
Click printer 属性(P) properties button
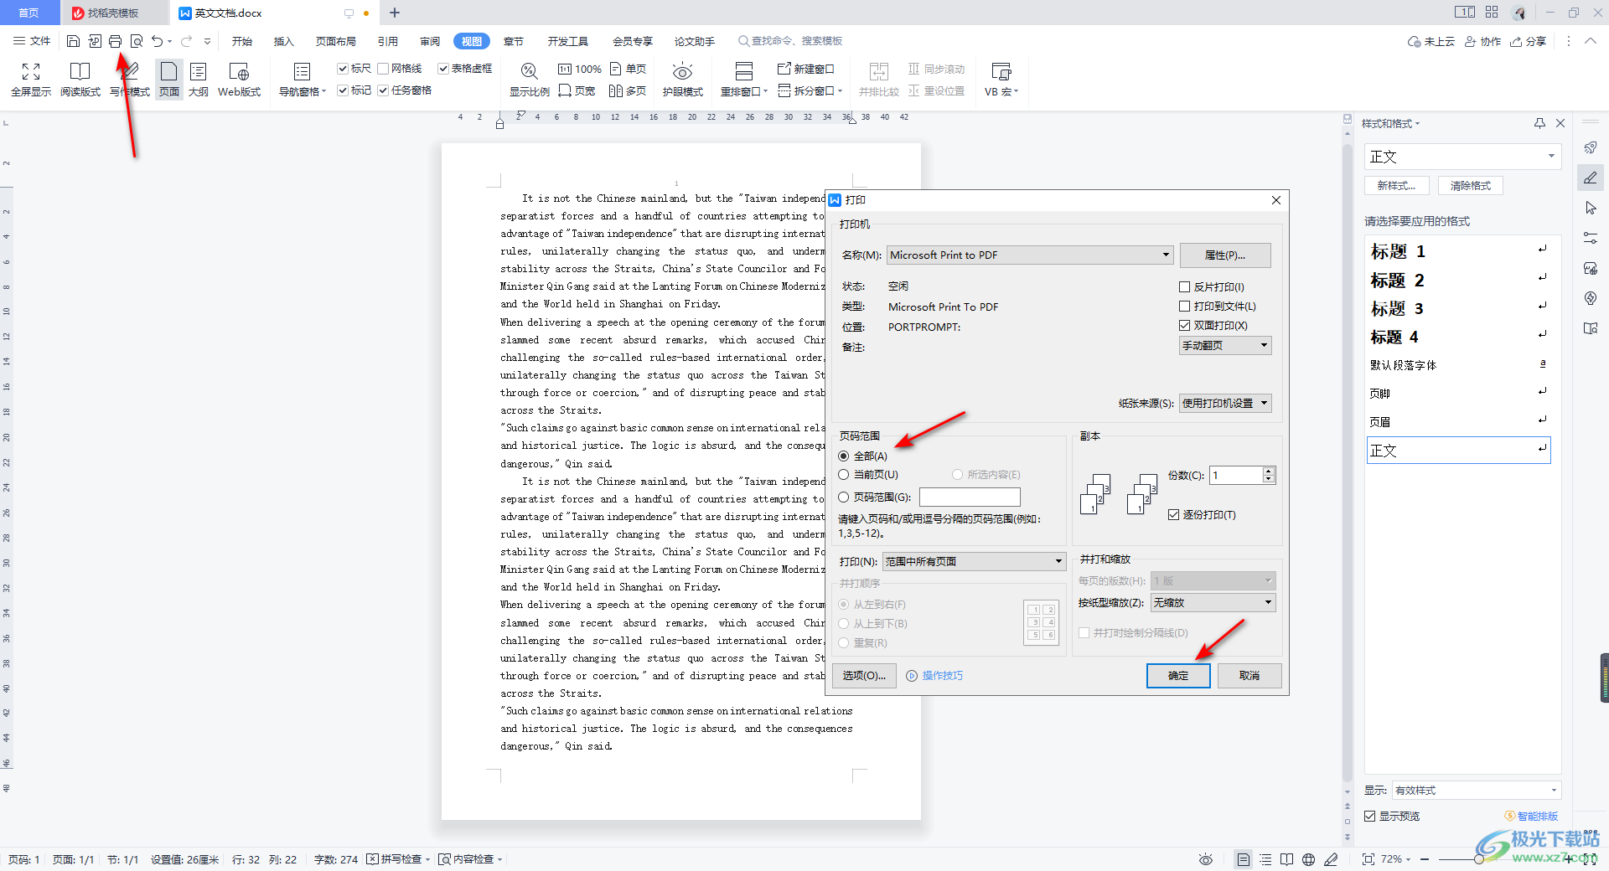(1225, 255)
